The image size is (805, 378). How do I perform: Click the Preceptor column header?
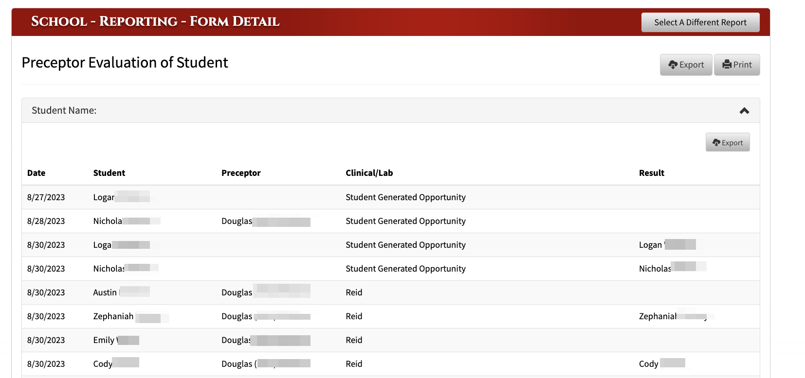(241, 173)
